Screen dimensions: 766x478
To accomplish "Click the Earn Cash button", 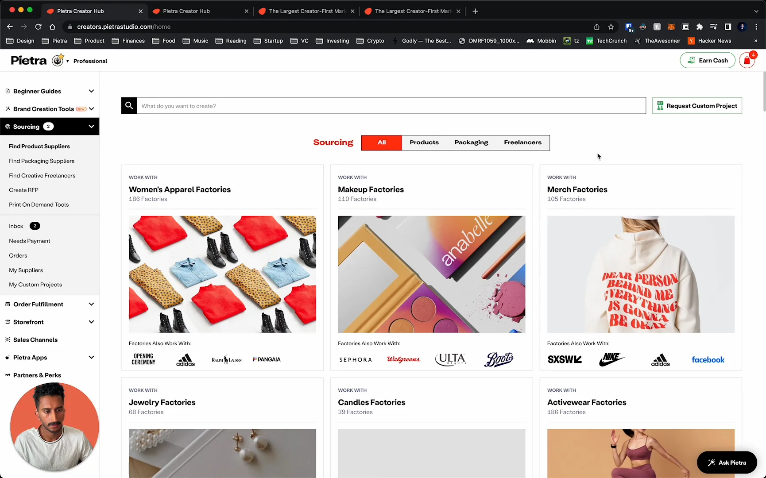I will [x=708, y=60].
